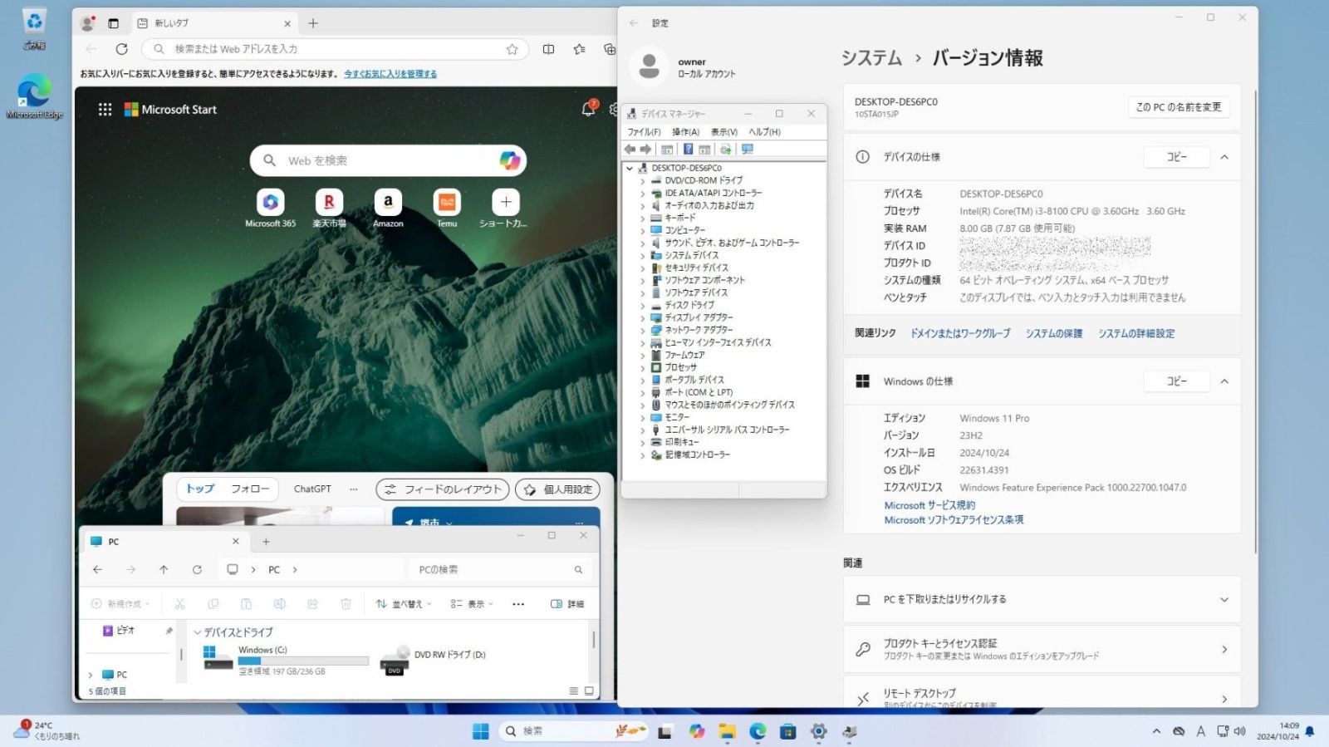Toggle the details pane button in File Explorer
This screenshot has height=747, width=1329.
click(567, 604)
